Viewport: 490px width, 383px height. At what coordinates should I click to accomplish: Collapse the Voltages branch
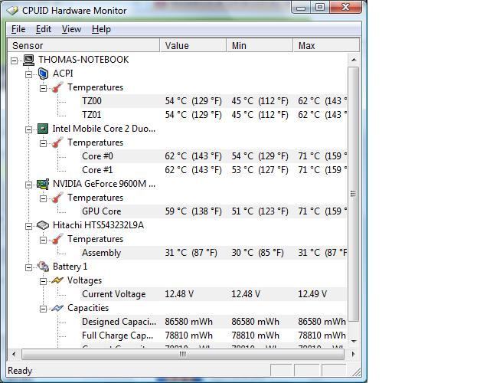(x=43, y=281)
